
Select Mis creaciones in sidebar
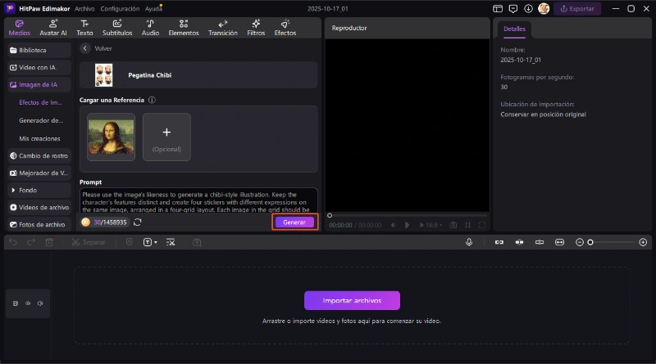tap(38, 138)
